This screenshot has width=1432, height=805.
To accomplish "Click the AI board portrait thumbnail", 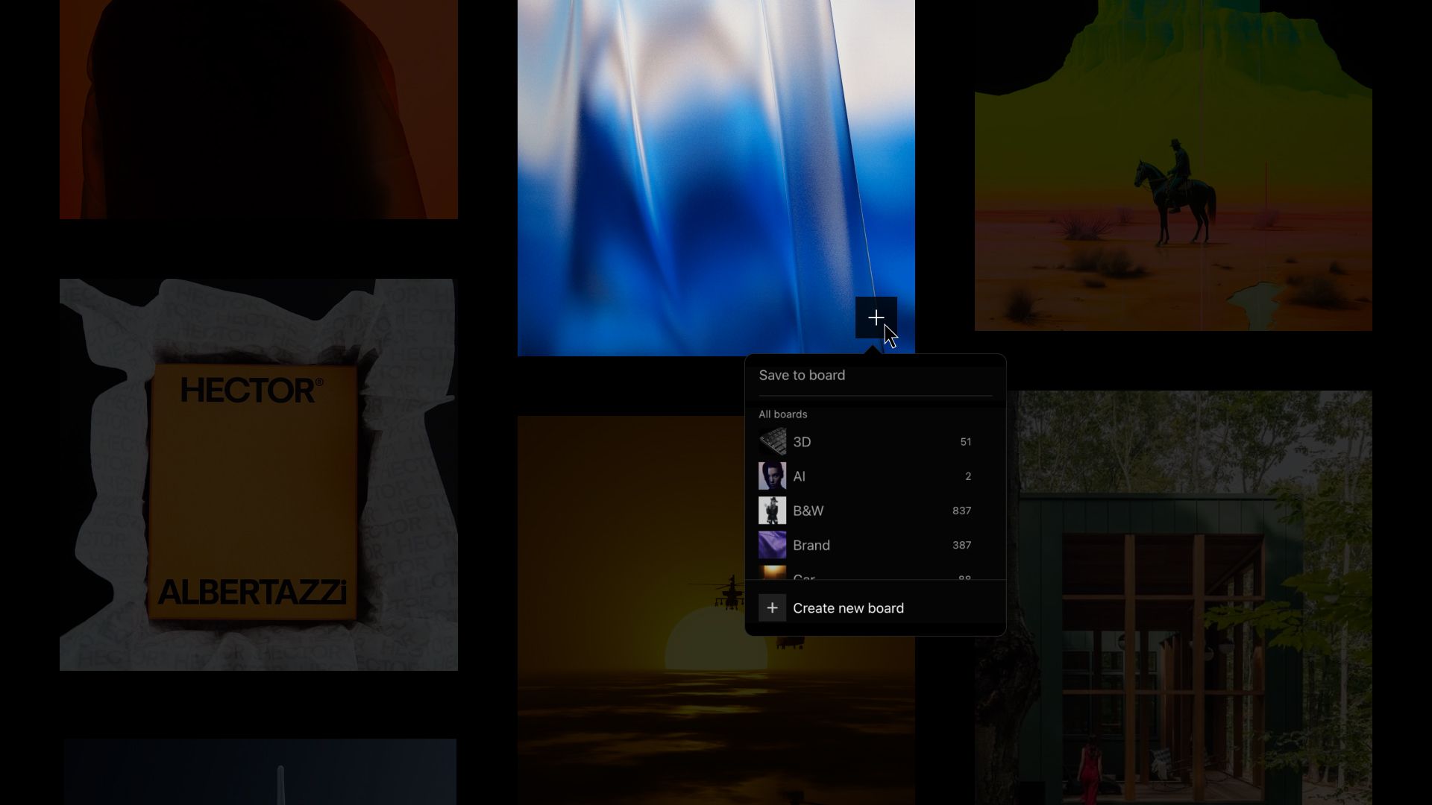I will [x=772, y=476].
